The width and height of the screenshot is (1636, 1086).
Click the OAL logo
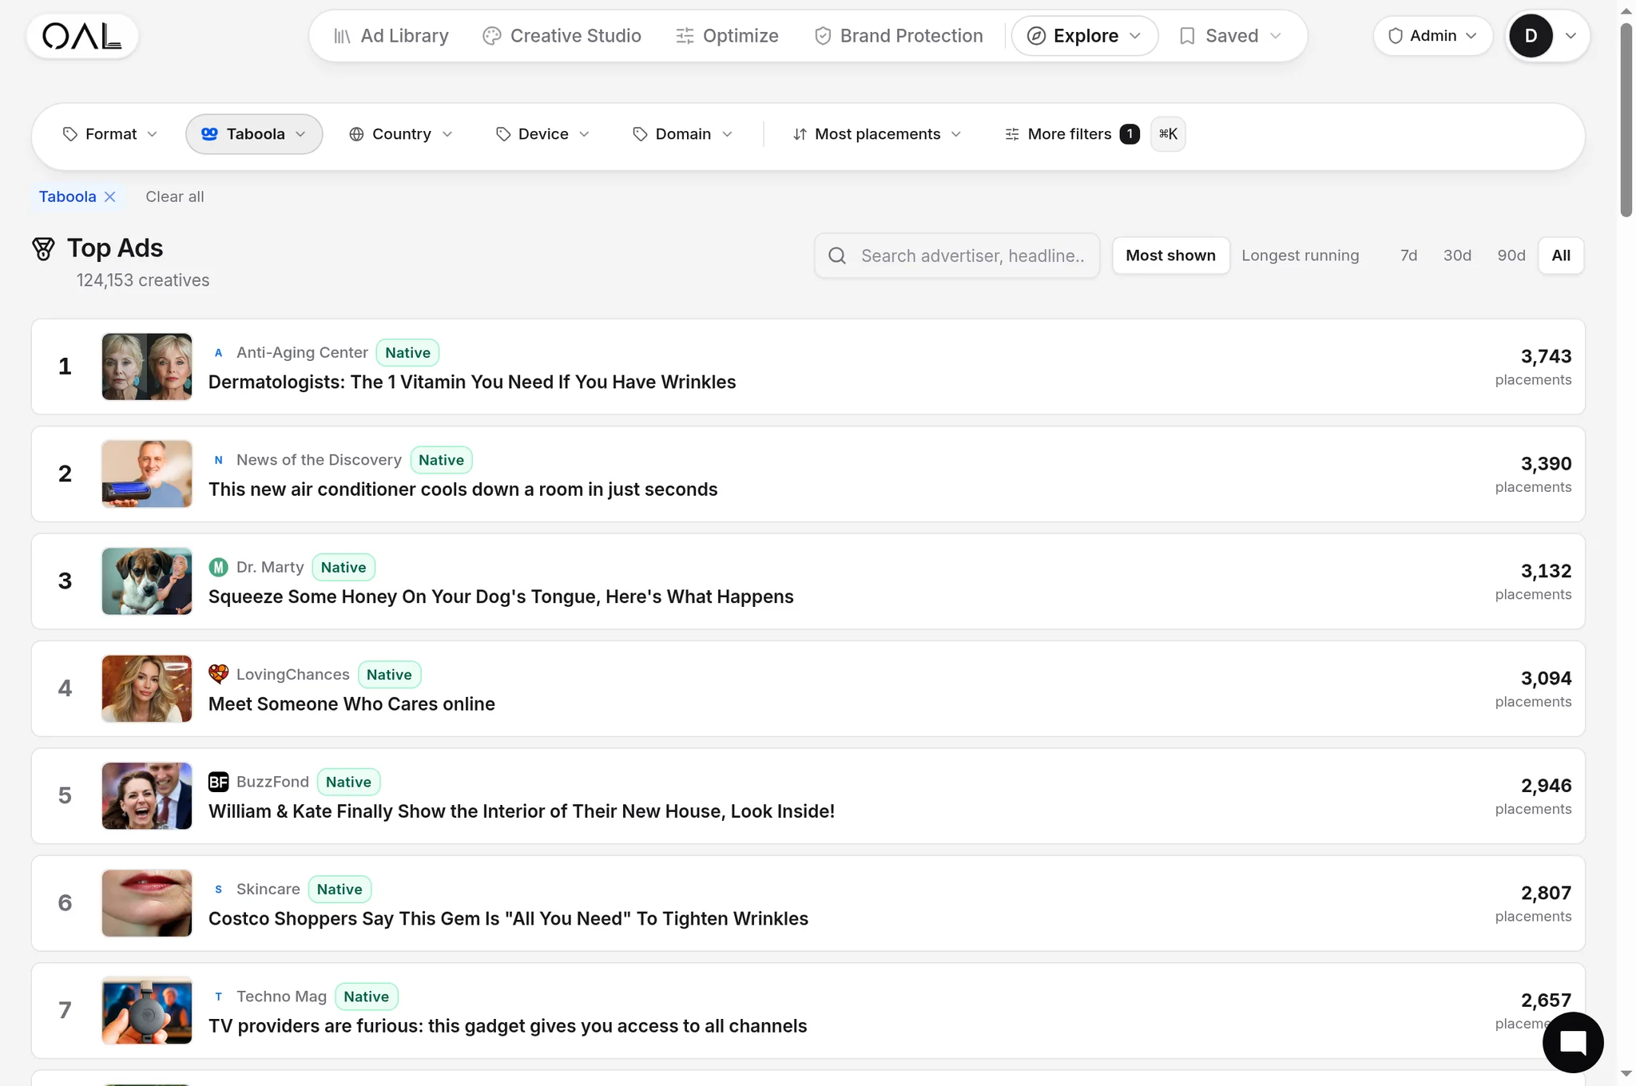[82, 36]
